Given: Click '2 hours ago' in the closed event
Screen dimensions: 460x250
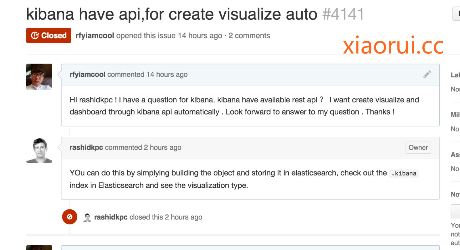Looking at the screenshot, I should pyautogui.click(x=183, y=217).
